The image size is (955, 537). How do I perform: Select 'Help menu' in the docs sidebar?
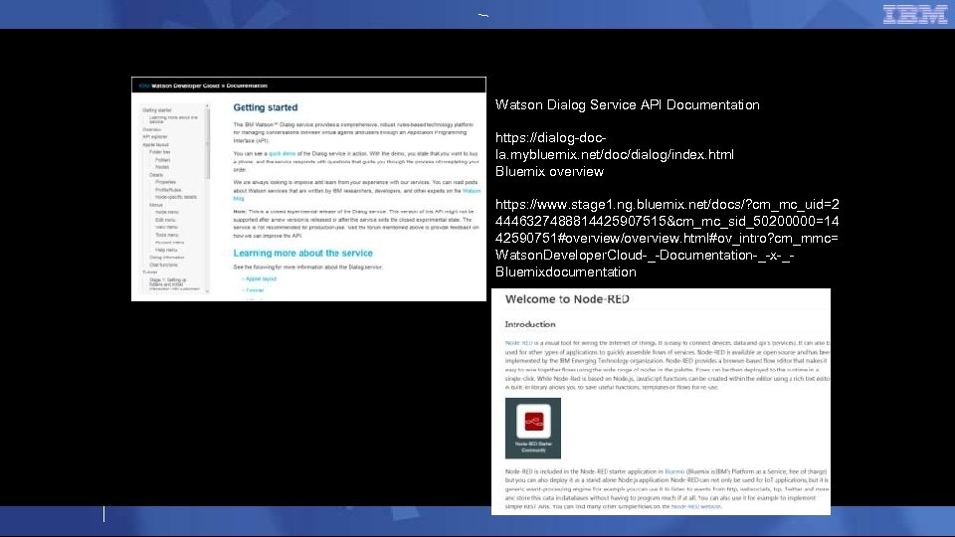[x=166, y=250]
